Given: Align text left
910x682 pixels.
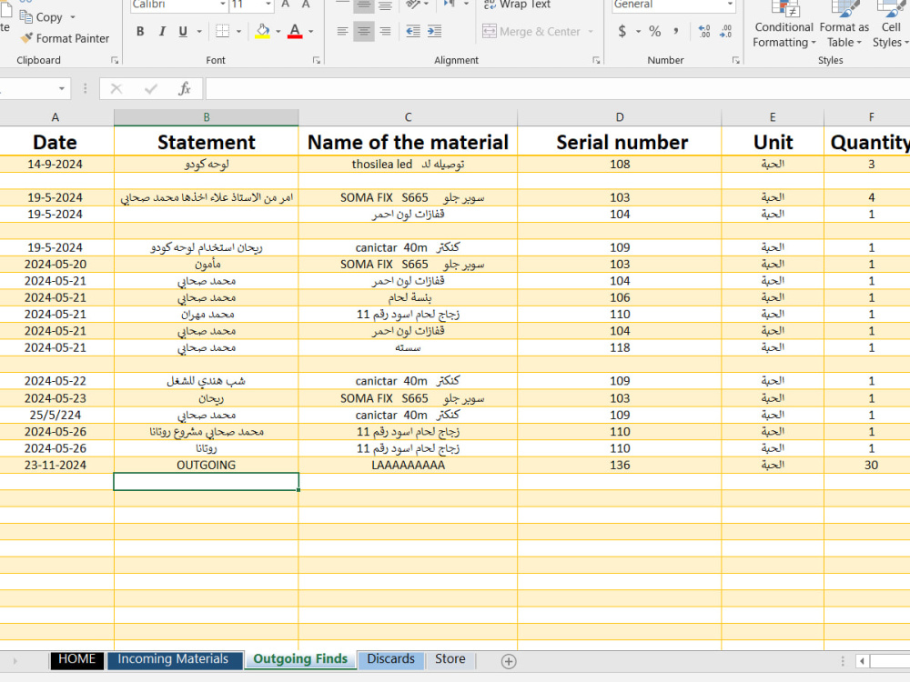Looking at the screenshot, I should 342,31.
